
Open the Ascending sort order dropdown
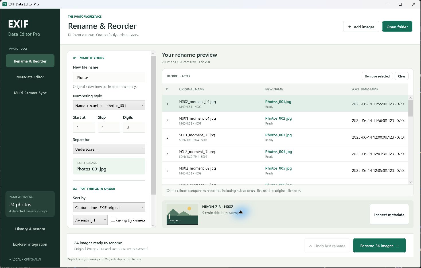(90, 220)
